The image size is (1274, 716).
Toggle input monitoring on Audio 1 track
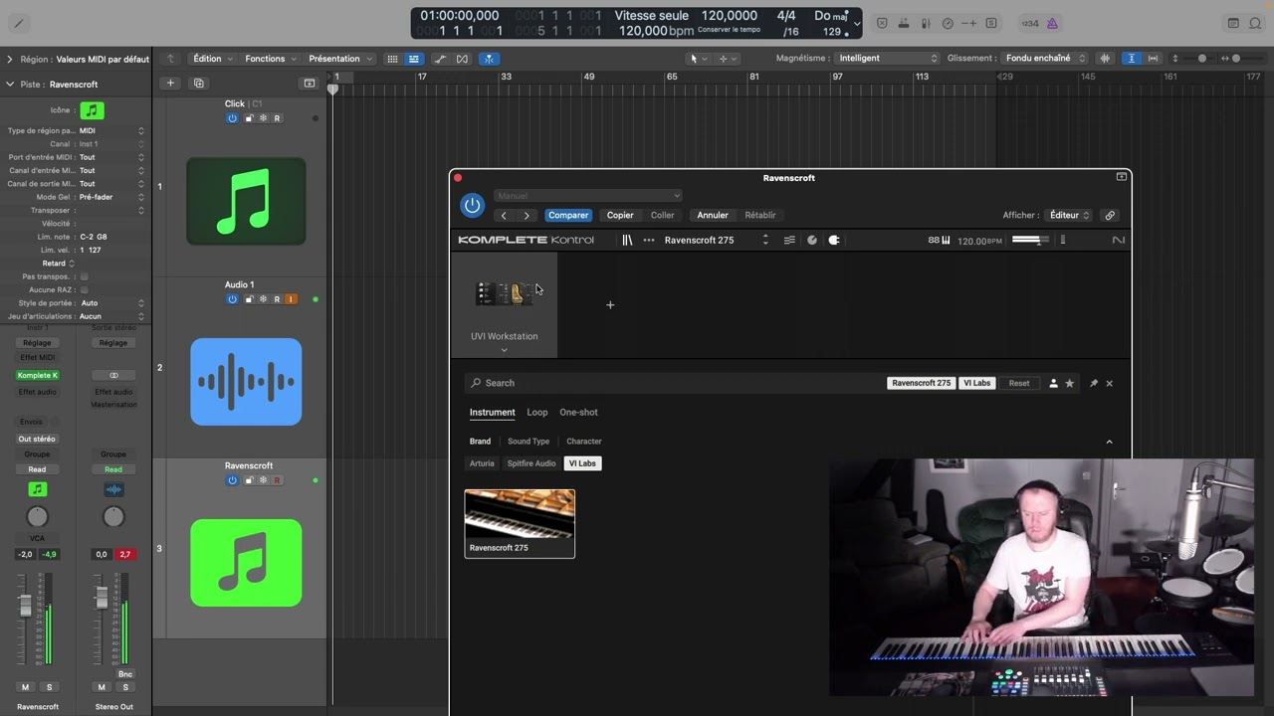tap(291, 299)
